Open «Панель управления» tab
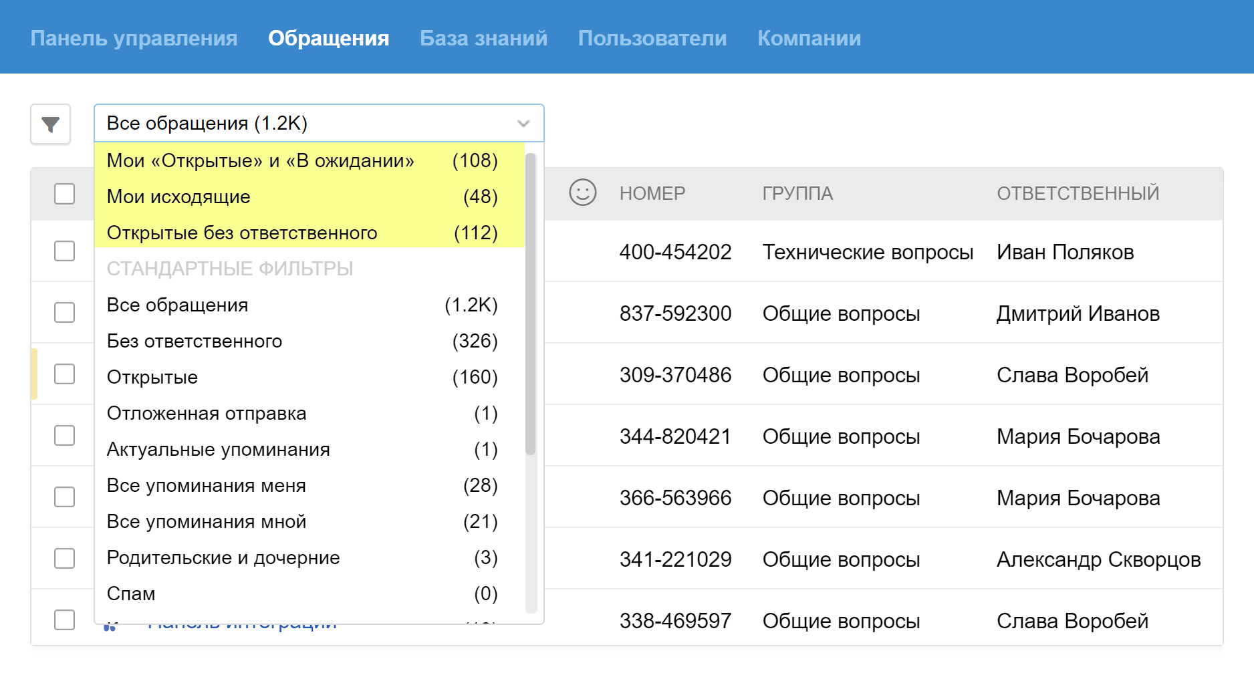This screenshot has height=675, width=1254. coord(134,38)
